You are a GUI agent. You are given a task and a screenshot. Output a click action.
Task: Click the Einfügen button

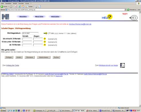click(x=9, y=57)
